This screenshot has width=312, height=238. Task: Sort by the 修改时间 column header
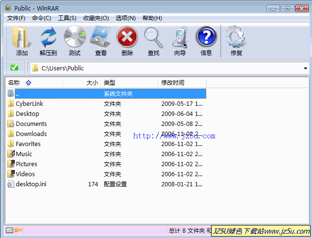(x=182, y=82)
